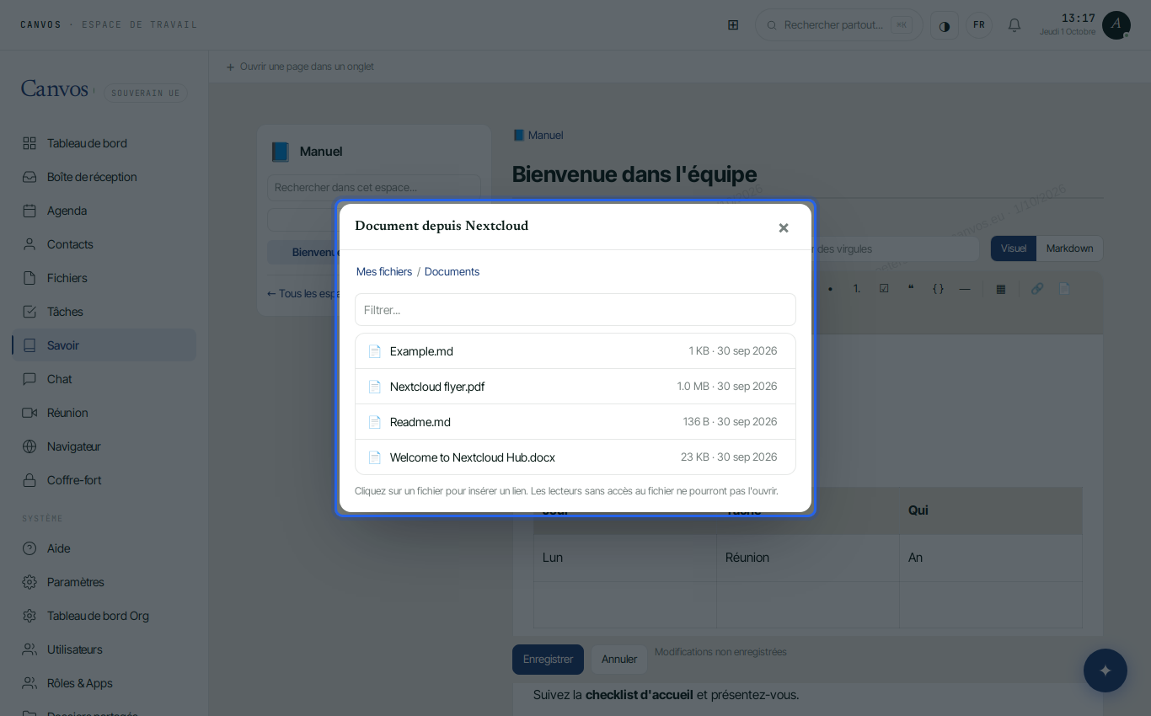
Task: Click Ouvrir une page dans un onglet
Action: [300, 67]
